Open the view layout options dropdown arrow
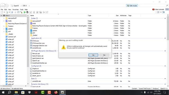169x95 pixels. [x=161, y=12]
